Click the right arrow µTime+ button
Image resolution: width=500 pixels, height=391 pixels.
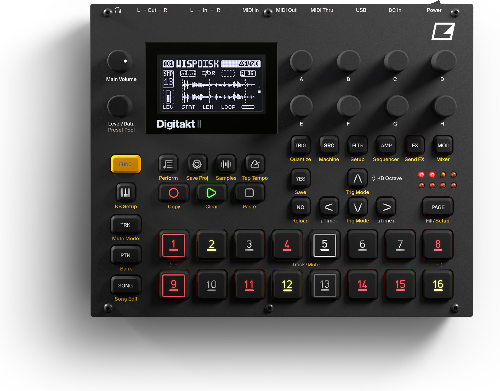(x=386, y=207)
